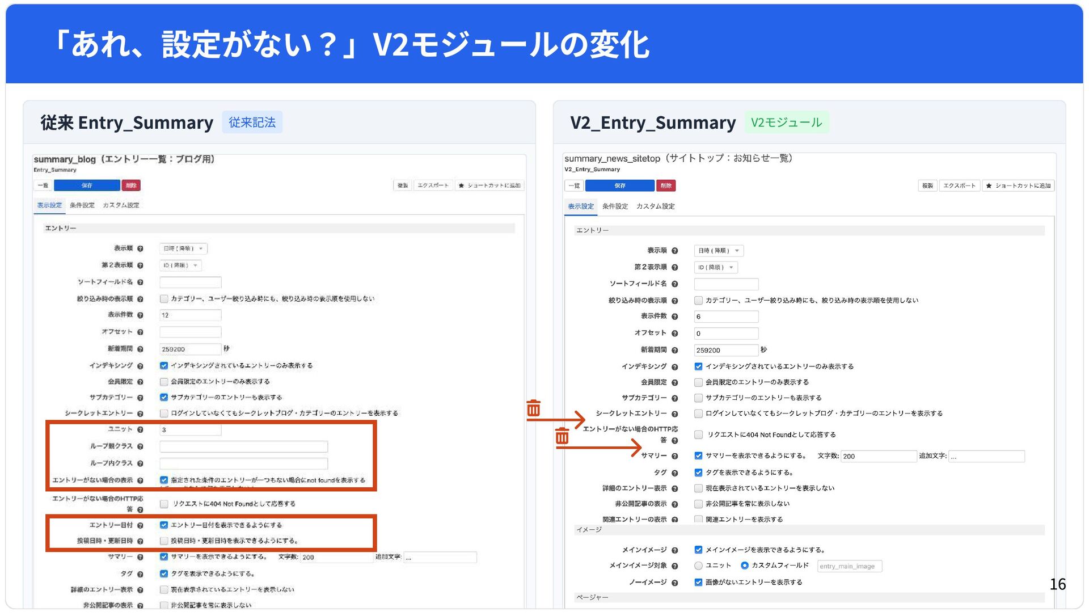Open left-panel 表示順 dropdown
This screenshot has width=1089, height=616.
click(183, 248)
